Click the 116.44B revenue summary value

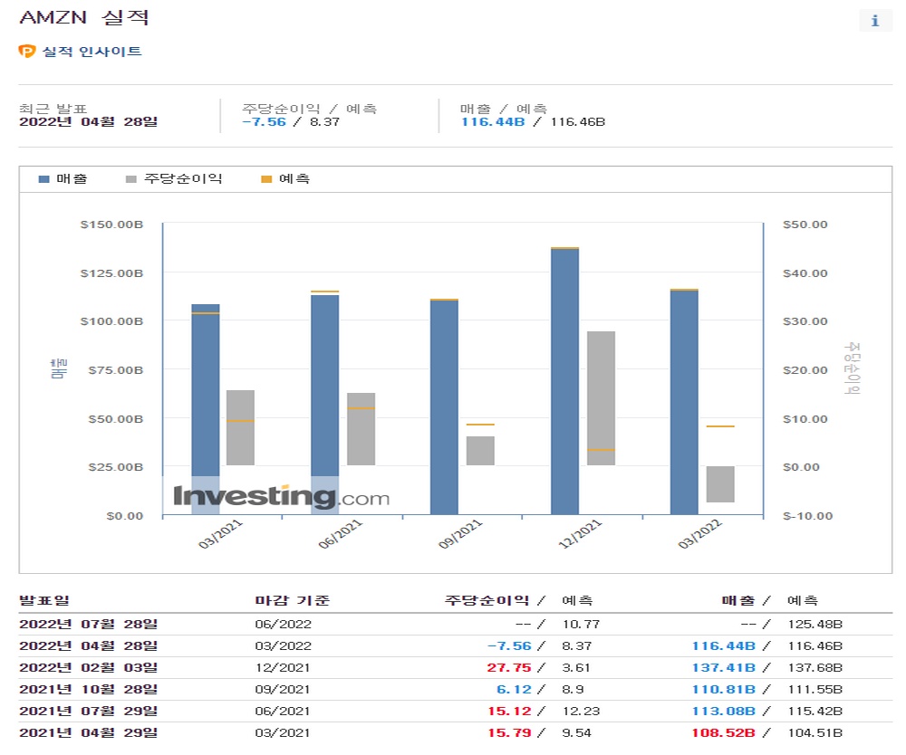493,122
